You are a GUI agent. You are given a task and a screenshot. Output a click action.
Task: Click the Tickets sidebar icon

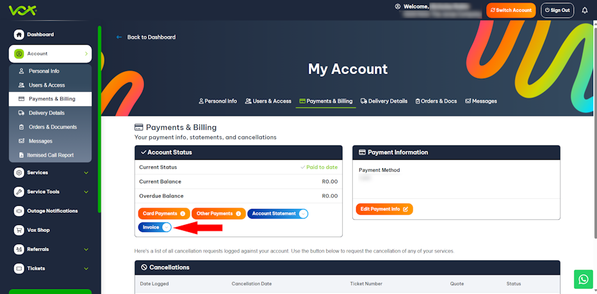19,268
